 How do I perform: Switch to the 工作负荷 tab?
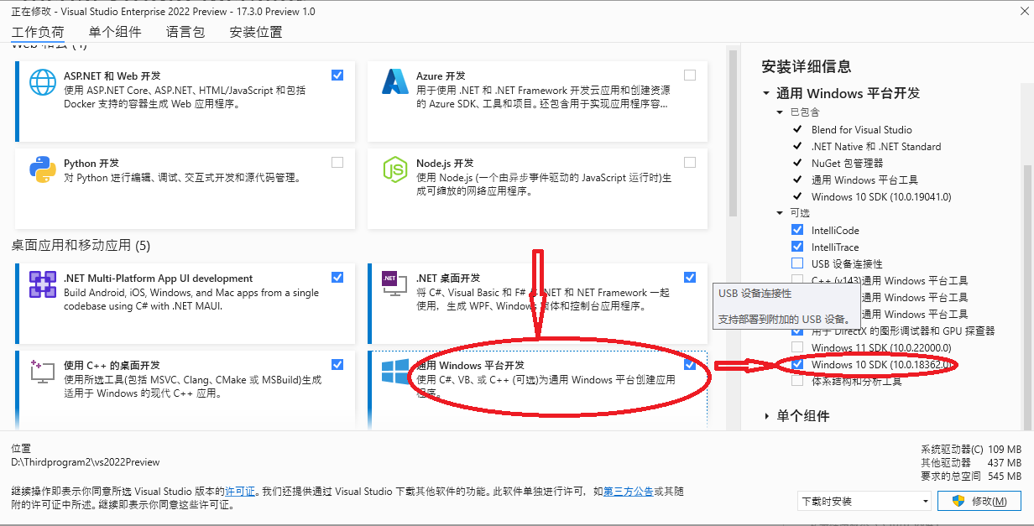point(38,33)
